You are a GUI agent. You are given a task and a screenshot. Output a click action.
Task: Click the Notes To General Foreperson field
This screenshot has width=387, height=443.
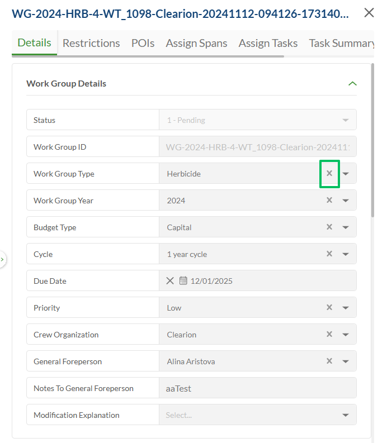257,388
